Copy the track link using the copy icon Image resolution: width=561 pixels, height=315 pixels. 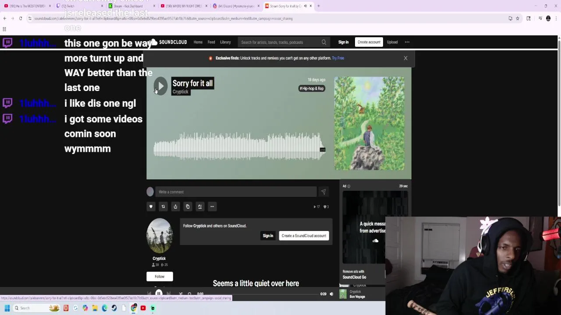(188, 206)
